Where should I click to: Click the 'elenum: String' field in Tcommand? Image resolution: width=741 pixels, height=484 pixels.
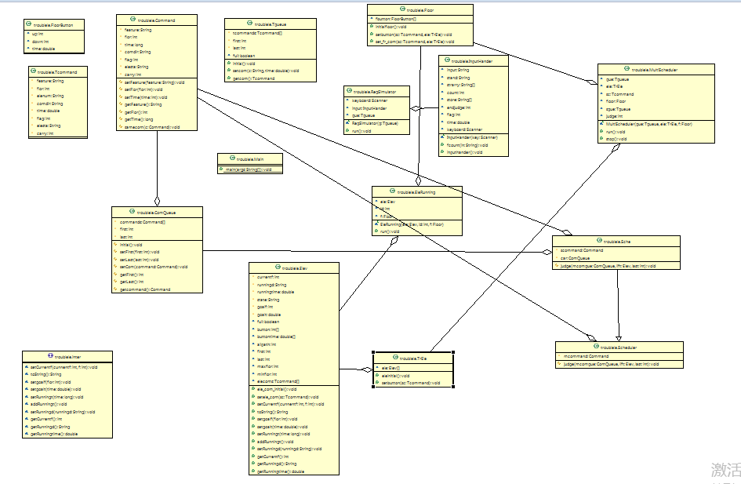[x=50, y=96]
